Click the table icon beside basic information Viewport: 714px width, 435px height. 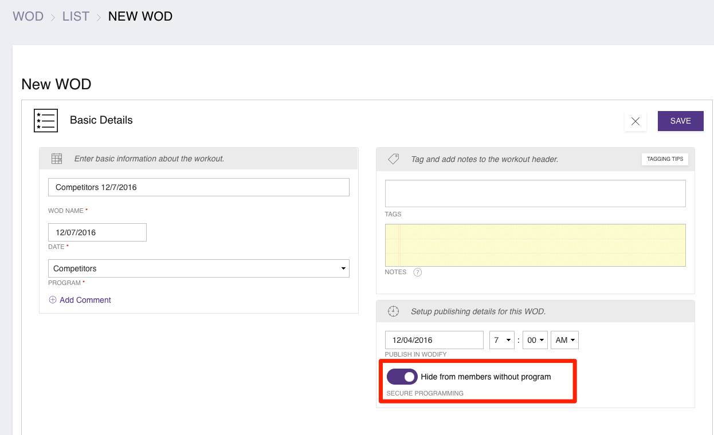pos(57,159)
